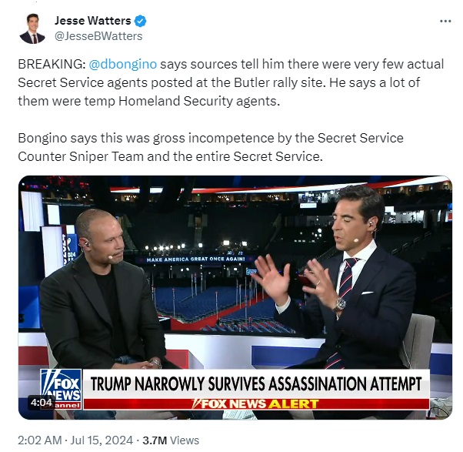Click the gross incompetence paragraph text
Image resolution: width=463 pixels, height=452 pixels.
click(x=211, y=147)
